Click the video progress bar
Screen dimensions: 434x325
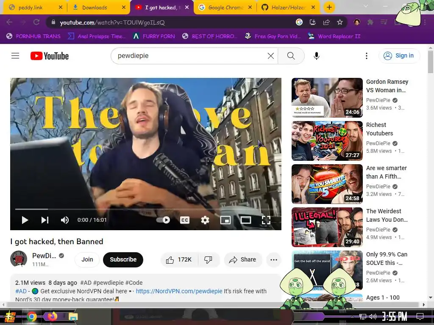[x=146, y=209]
